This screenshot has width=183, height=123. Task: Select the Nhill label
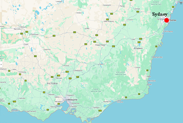15,69
